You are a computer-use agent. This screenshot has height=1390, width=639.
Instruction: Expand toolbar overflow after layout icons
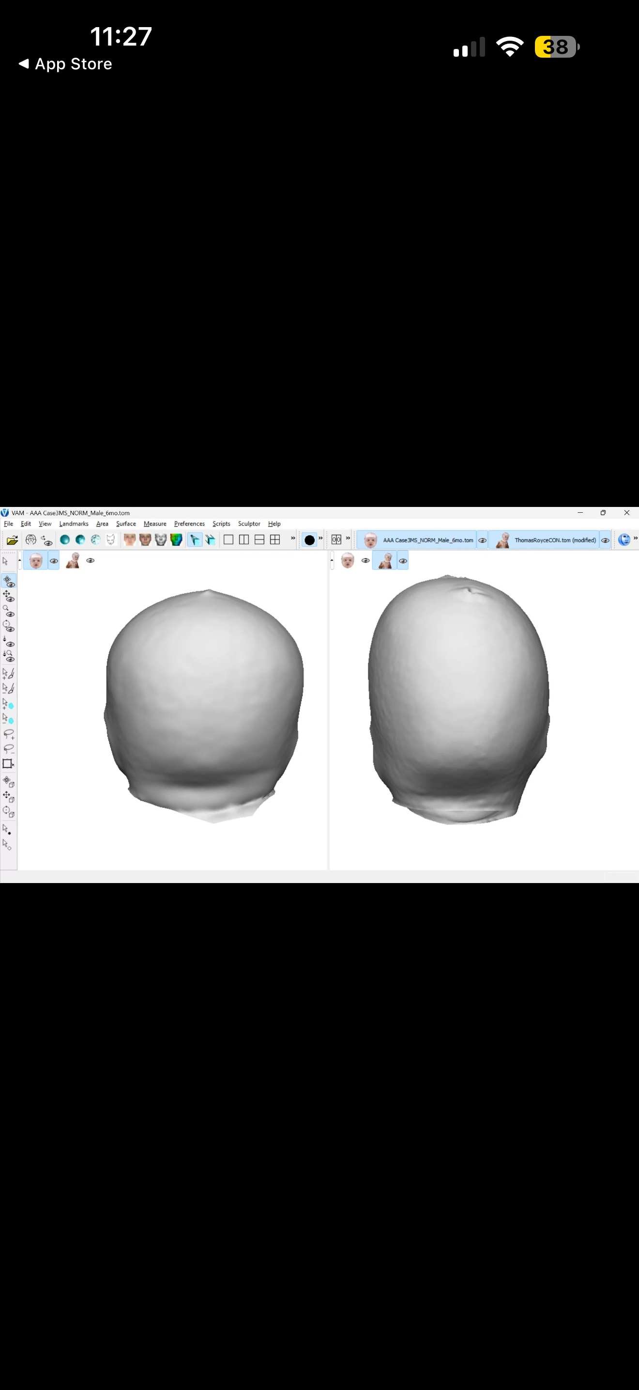click(x=293, y=538)
